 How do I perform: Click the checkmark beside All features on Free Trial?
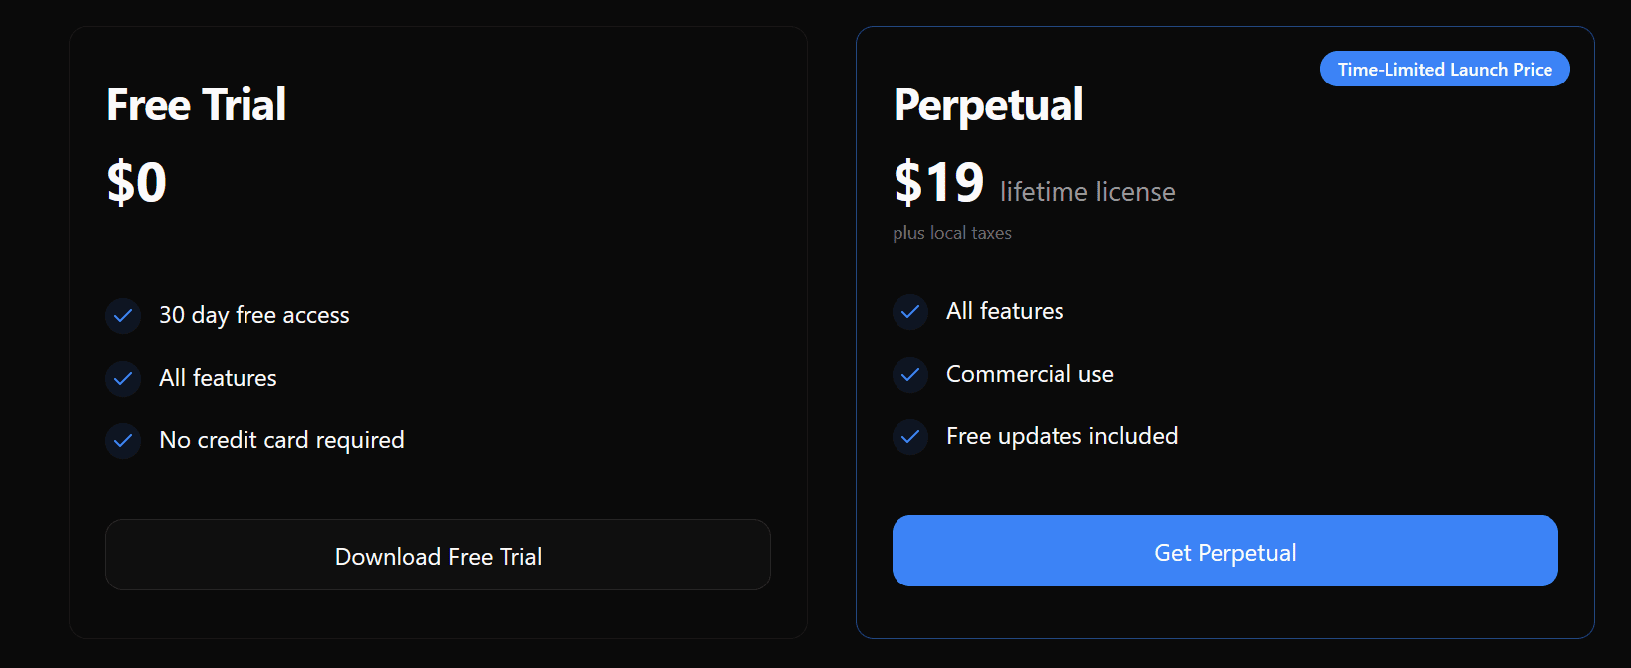(122, 379)
